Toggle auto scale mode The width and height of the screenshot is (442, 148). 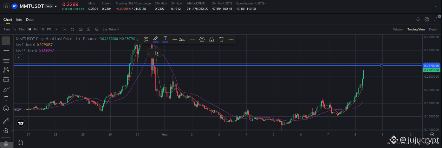coord(435,143)
